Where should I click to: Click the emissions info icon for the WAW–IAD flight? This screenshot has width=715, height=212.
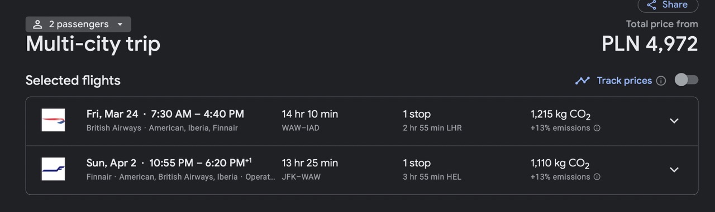[x=597, y=128]
